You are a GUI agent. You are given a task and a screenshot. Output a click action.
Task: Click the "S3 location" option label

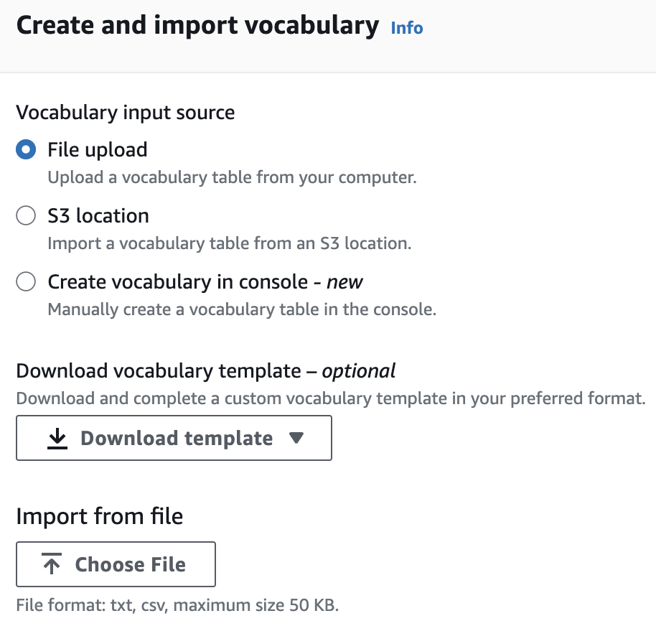pyautogui.click(x=98, y=216)
